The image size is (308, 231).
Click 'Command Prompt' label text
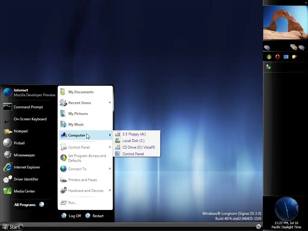tap(28, 107)
